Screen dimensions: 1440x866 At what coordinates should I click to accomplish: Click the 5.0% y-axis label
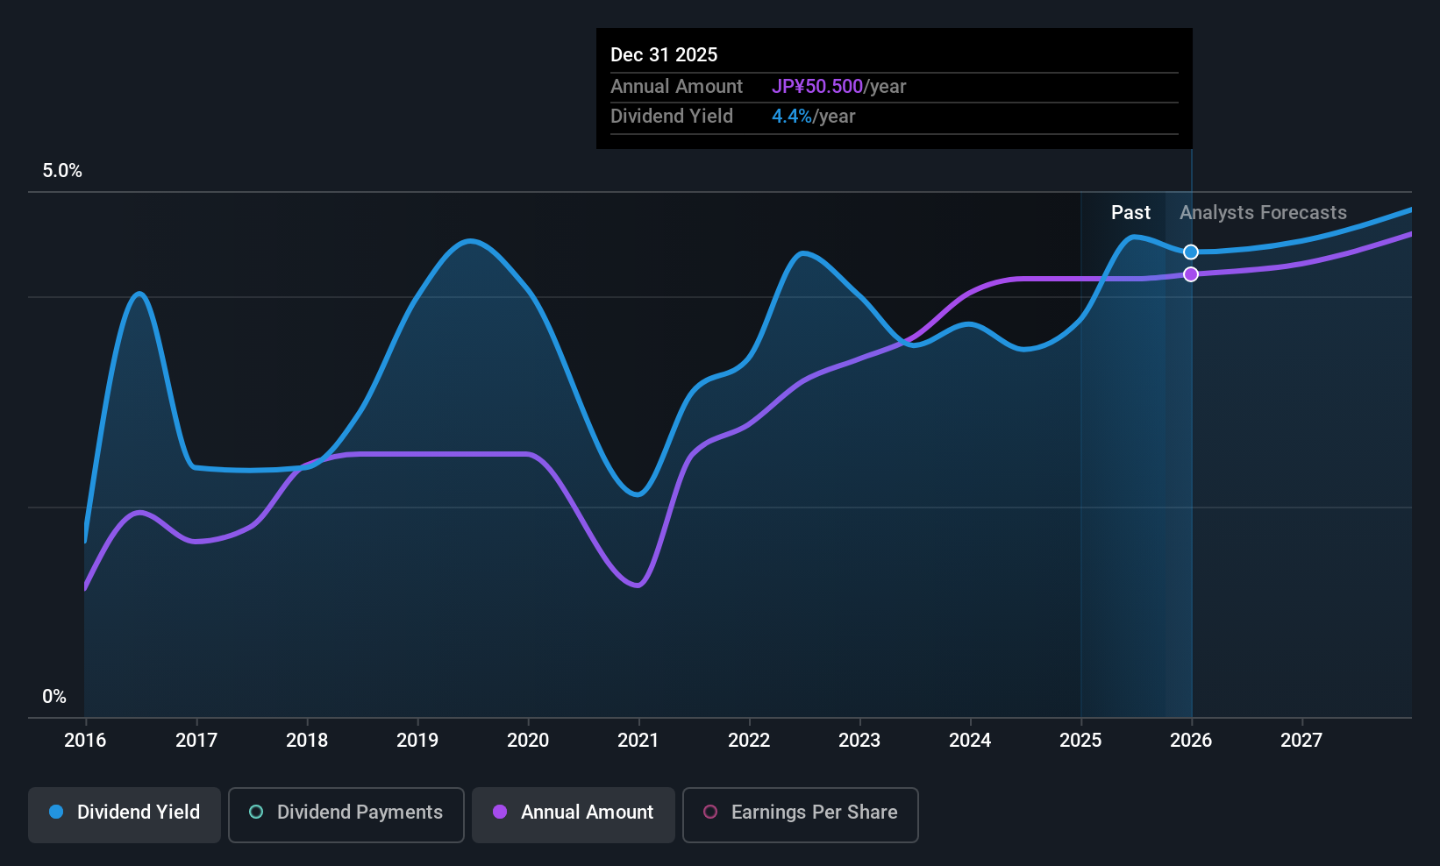(62, 171)
